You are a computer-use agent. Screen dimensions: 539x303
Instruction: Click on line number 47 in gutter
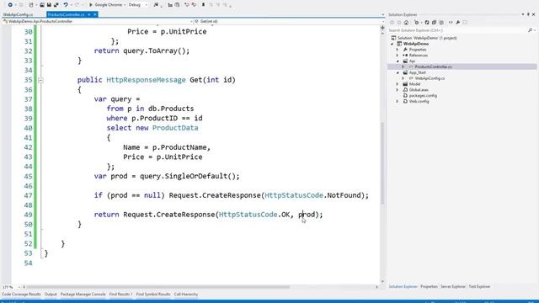click(28, 195)
